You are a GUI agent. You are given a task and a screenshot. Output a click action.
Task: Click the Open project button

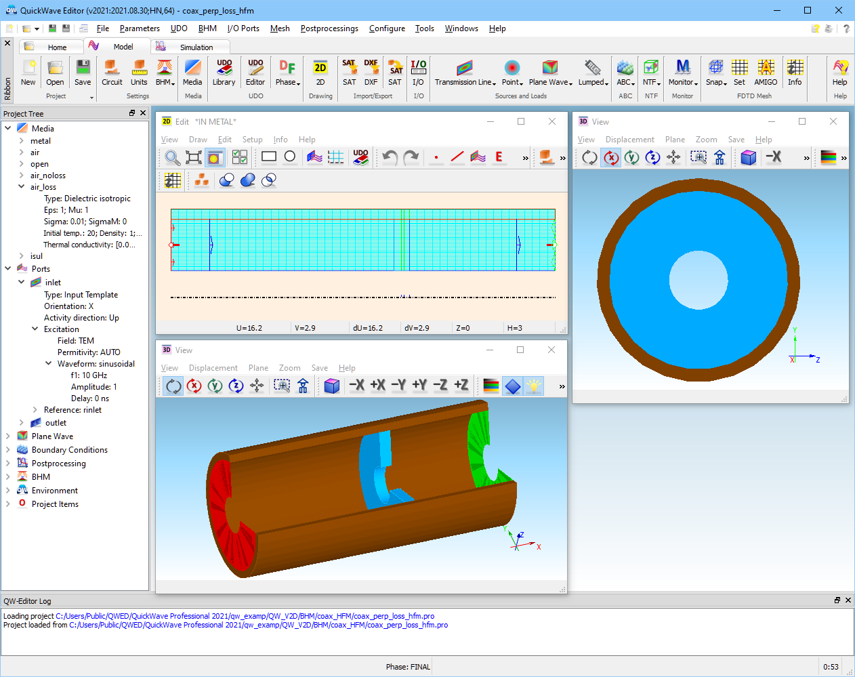coord(55,73)
